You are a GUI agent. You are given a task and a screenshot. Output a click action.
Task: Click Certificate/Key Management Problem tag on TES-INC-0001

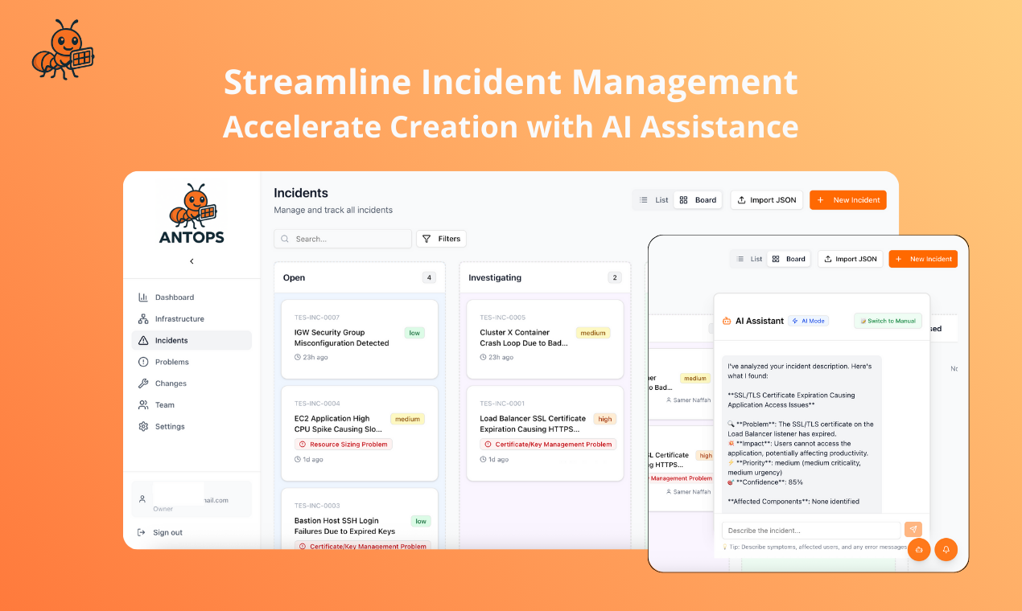coord(548,445)
